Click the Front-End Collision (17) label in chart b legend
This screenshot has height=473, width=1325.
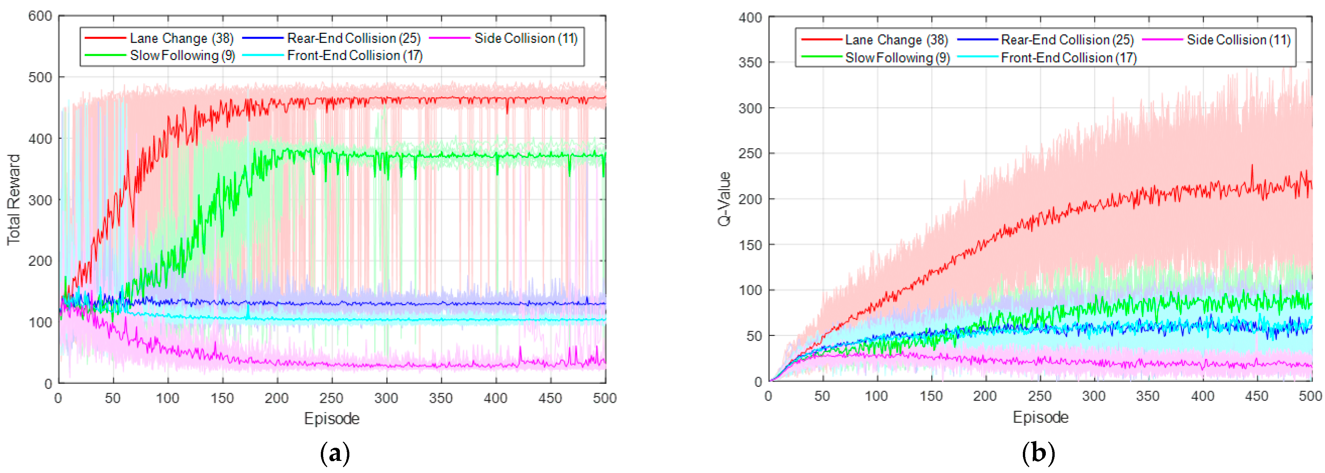pos(1068,58)
